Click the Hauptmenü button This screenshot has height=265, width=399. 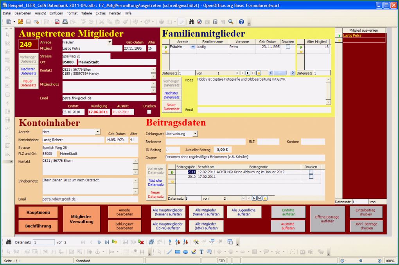38,212
